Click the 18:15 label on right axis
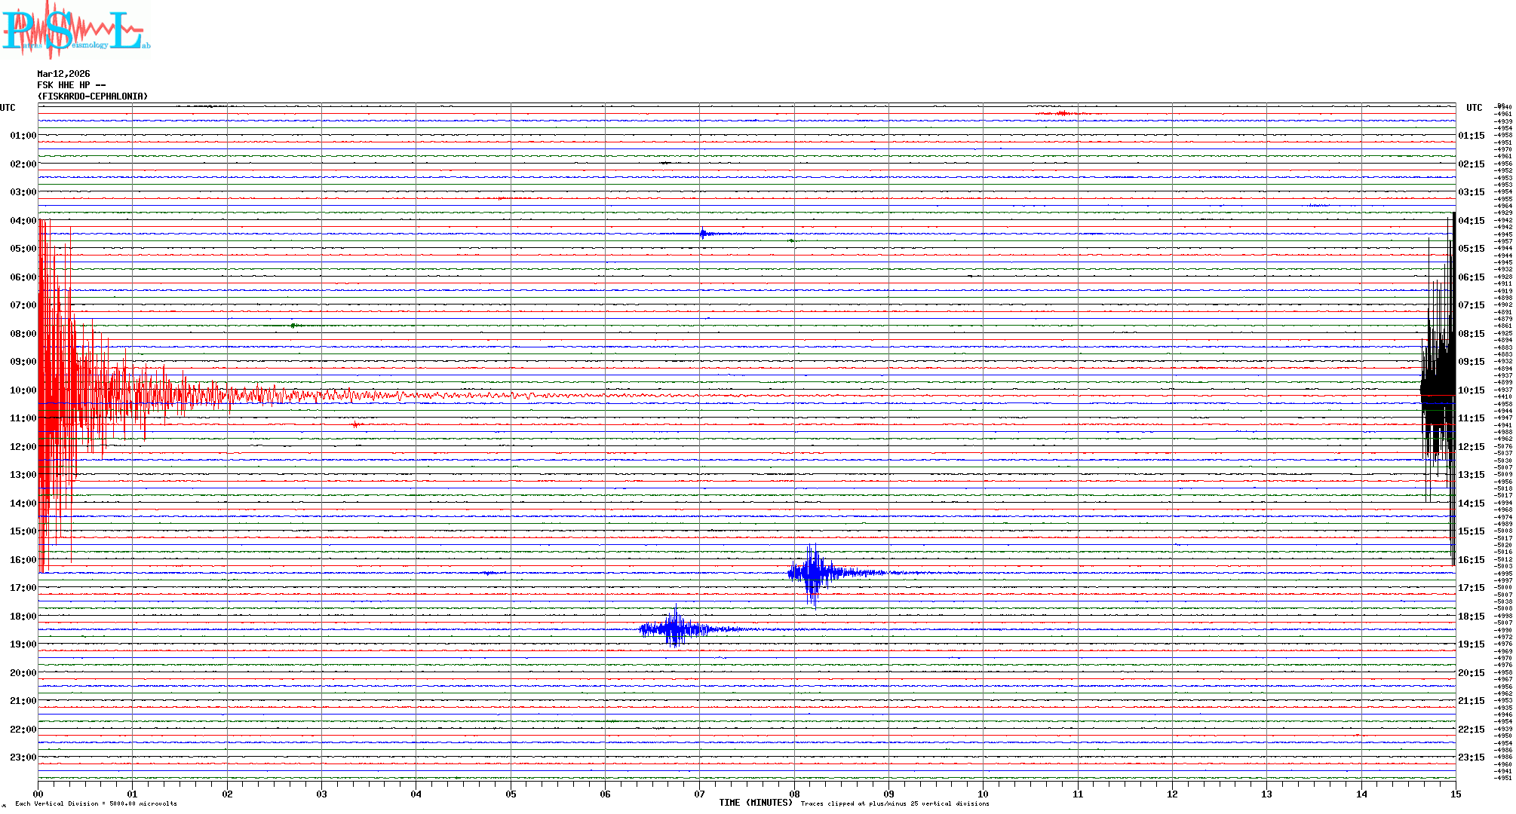Viewport: 1516px width, 814px height. [x=1472, y=617]
